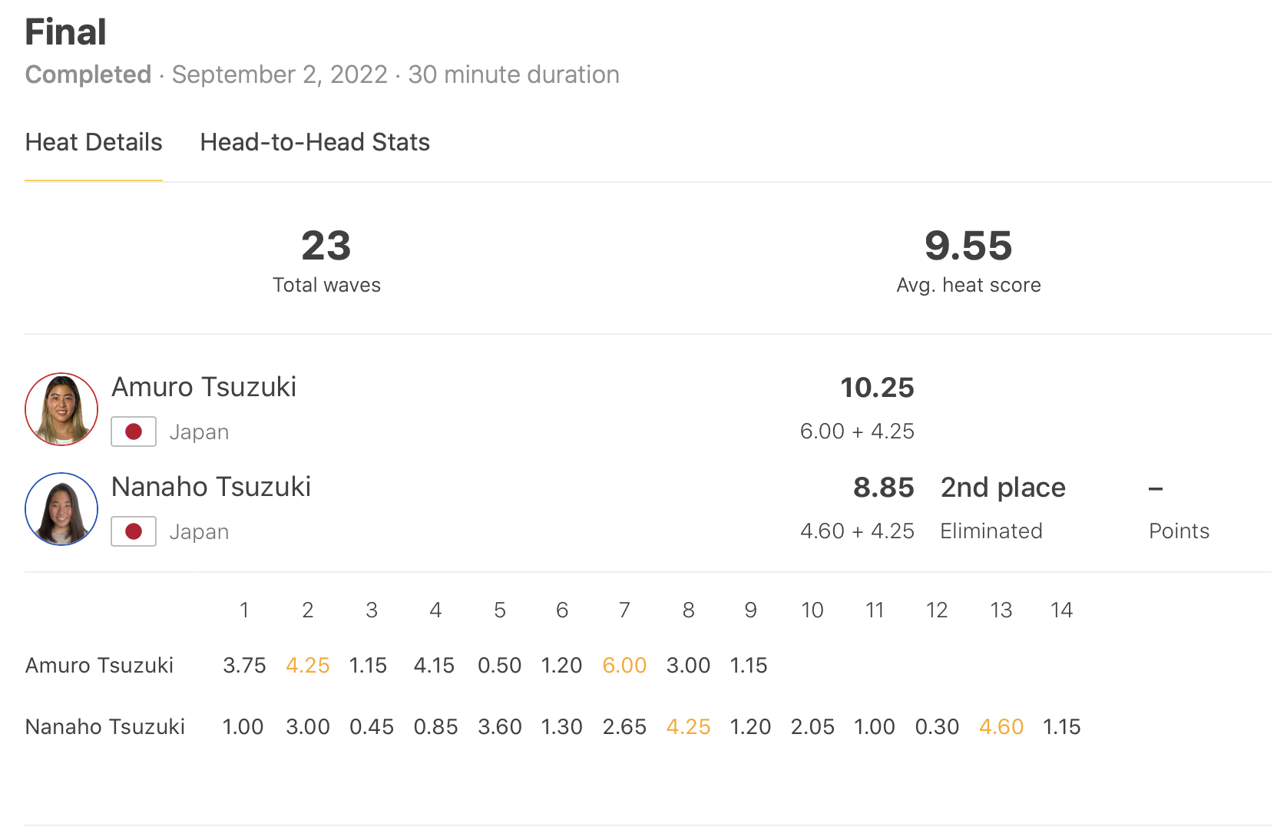The height and width of the screenshot is (840, 1287).
Task: Select the Nanaho Tsuzuki row label in wave table
Action: click(x=105, y=727)
